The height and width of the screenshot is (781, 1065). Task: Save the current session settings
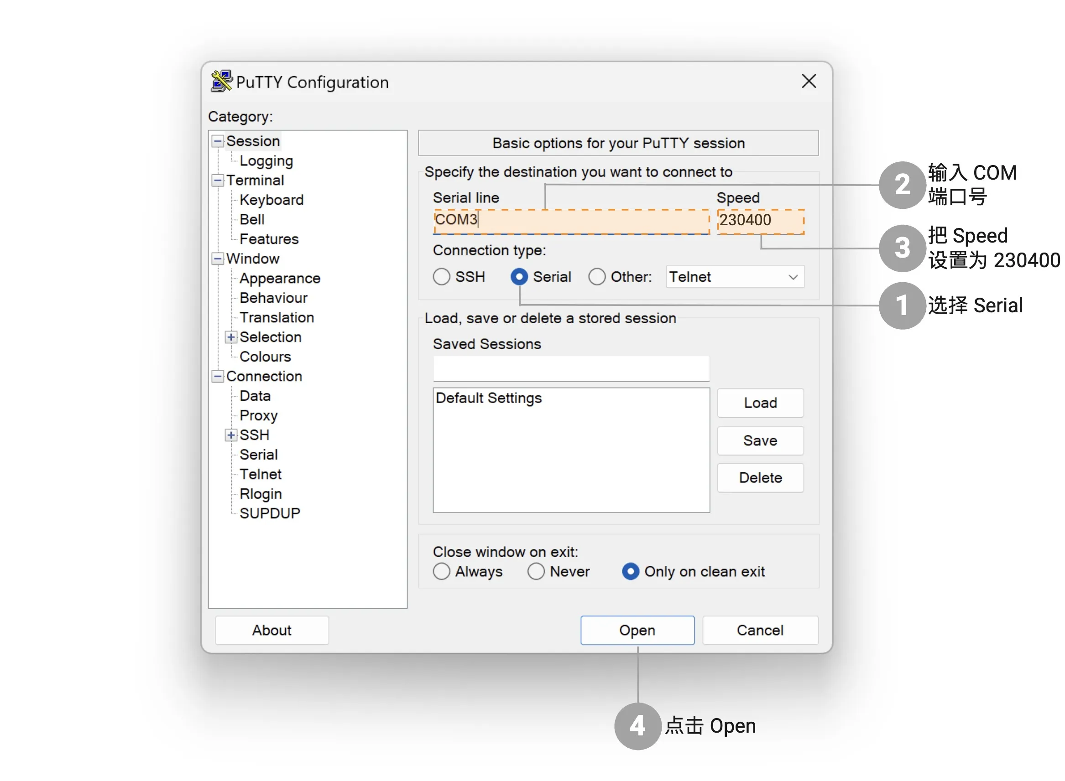tap(760, 440)
